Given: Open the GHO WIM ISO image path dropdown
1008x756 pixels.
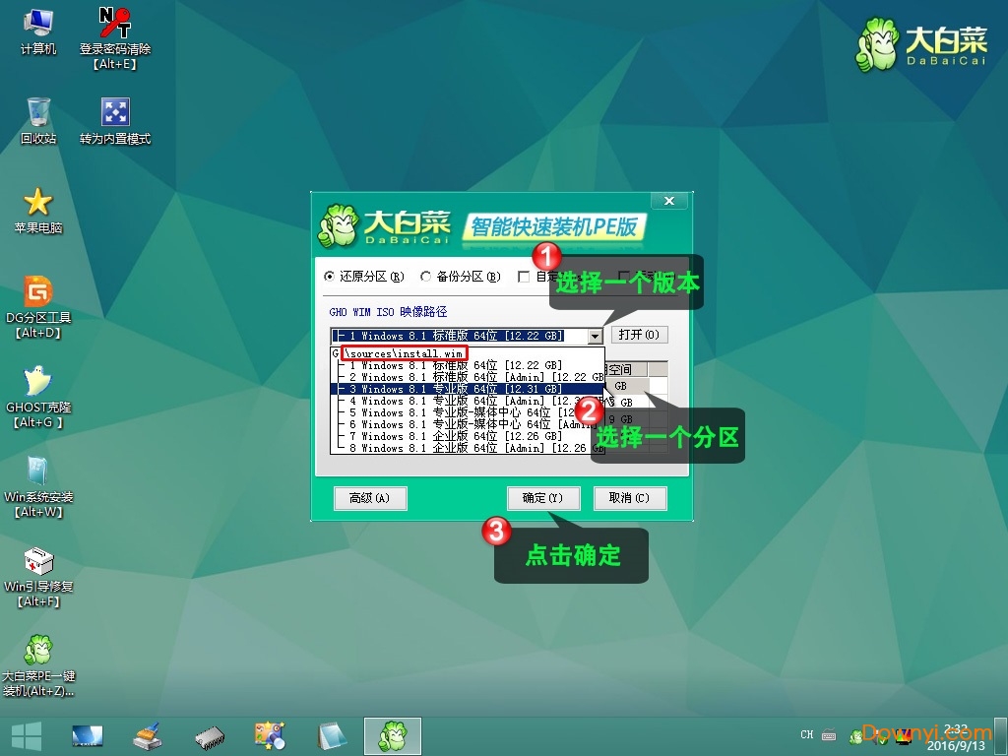Looking at the screenshot, I should (595, 336).
